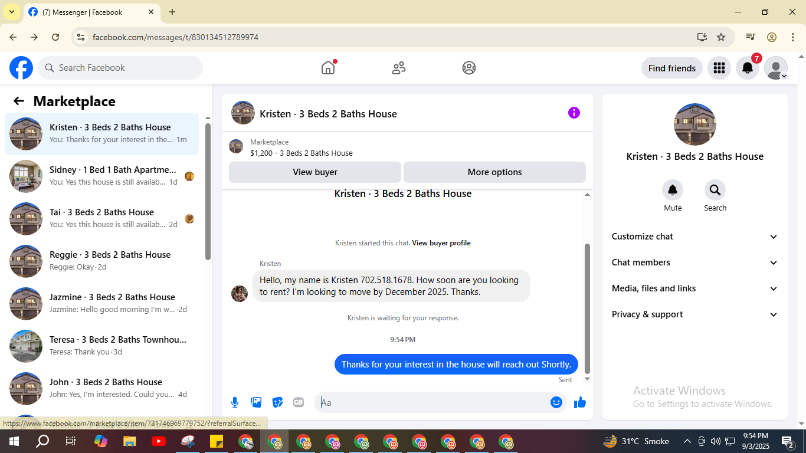Open the Windows Start menu
The width and height of the screenshot is (806, 453).
[x=13, y=441]
